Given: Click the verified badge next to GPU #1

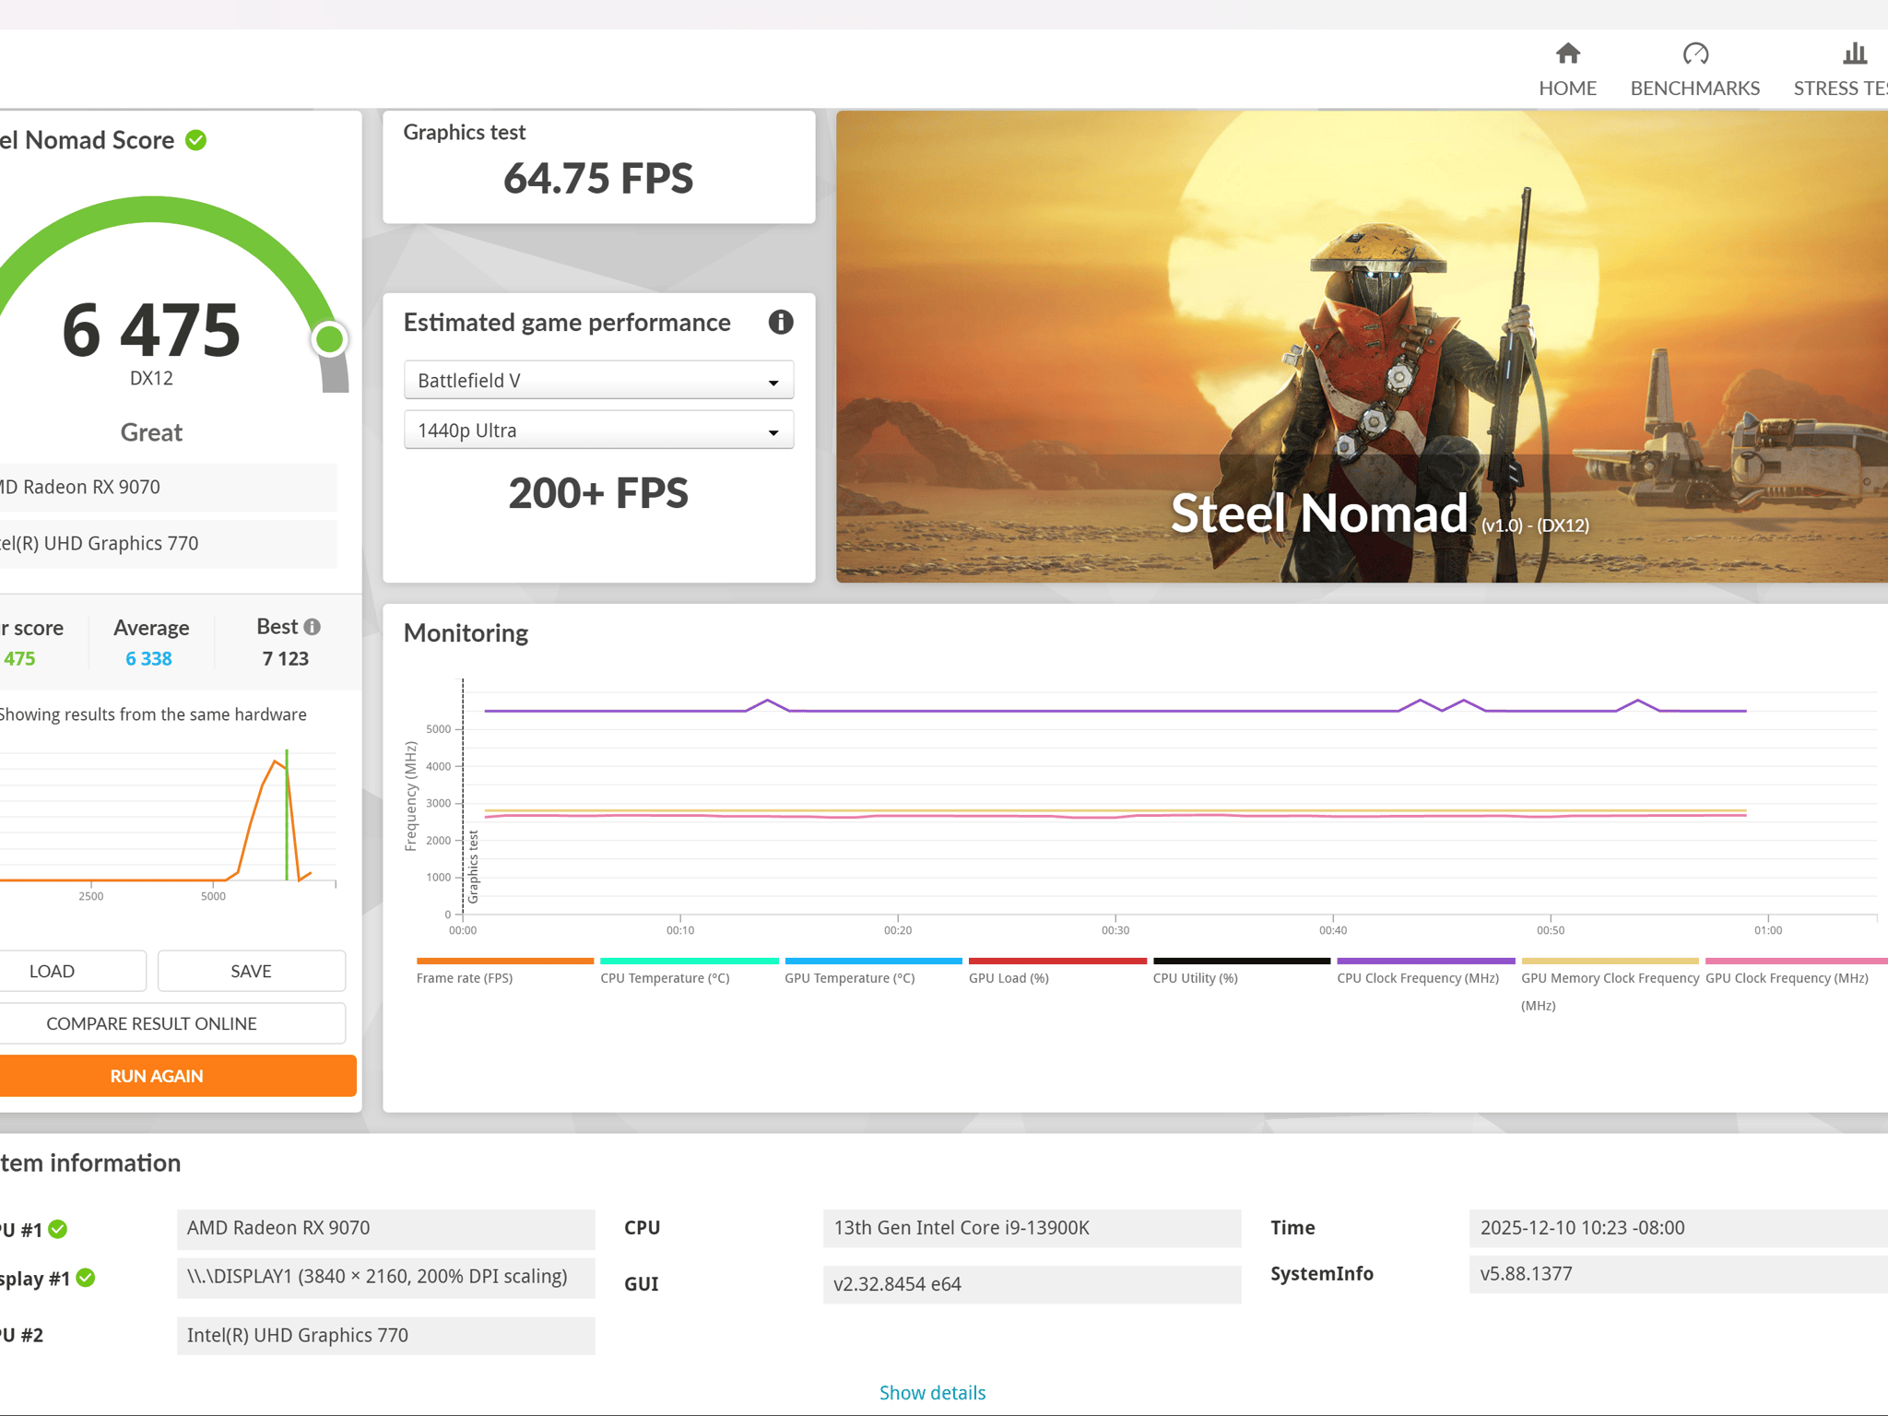Looking at the screenshot, I should (57, 1228).
